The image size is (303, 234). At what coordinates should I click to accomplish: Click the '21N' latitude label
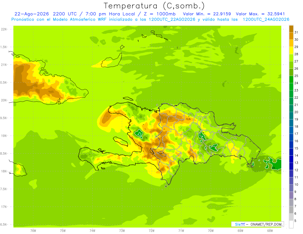[4, 65]
